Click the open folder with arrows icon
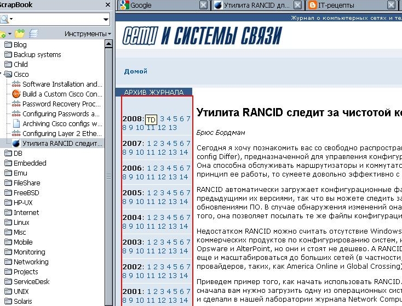 point(20,33)
